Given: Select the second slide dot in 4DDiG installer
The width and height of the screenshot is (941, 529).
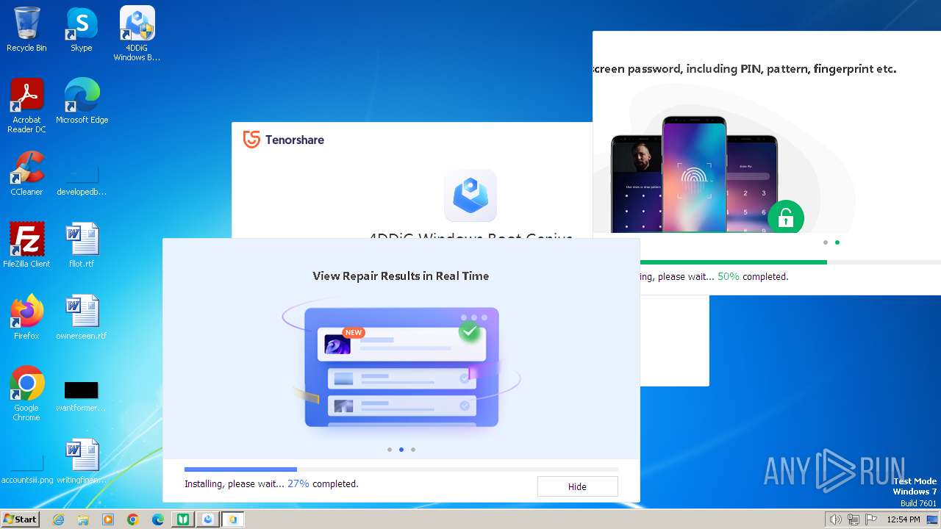Looking at the screenshot, I should [401, 450].
